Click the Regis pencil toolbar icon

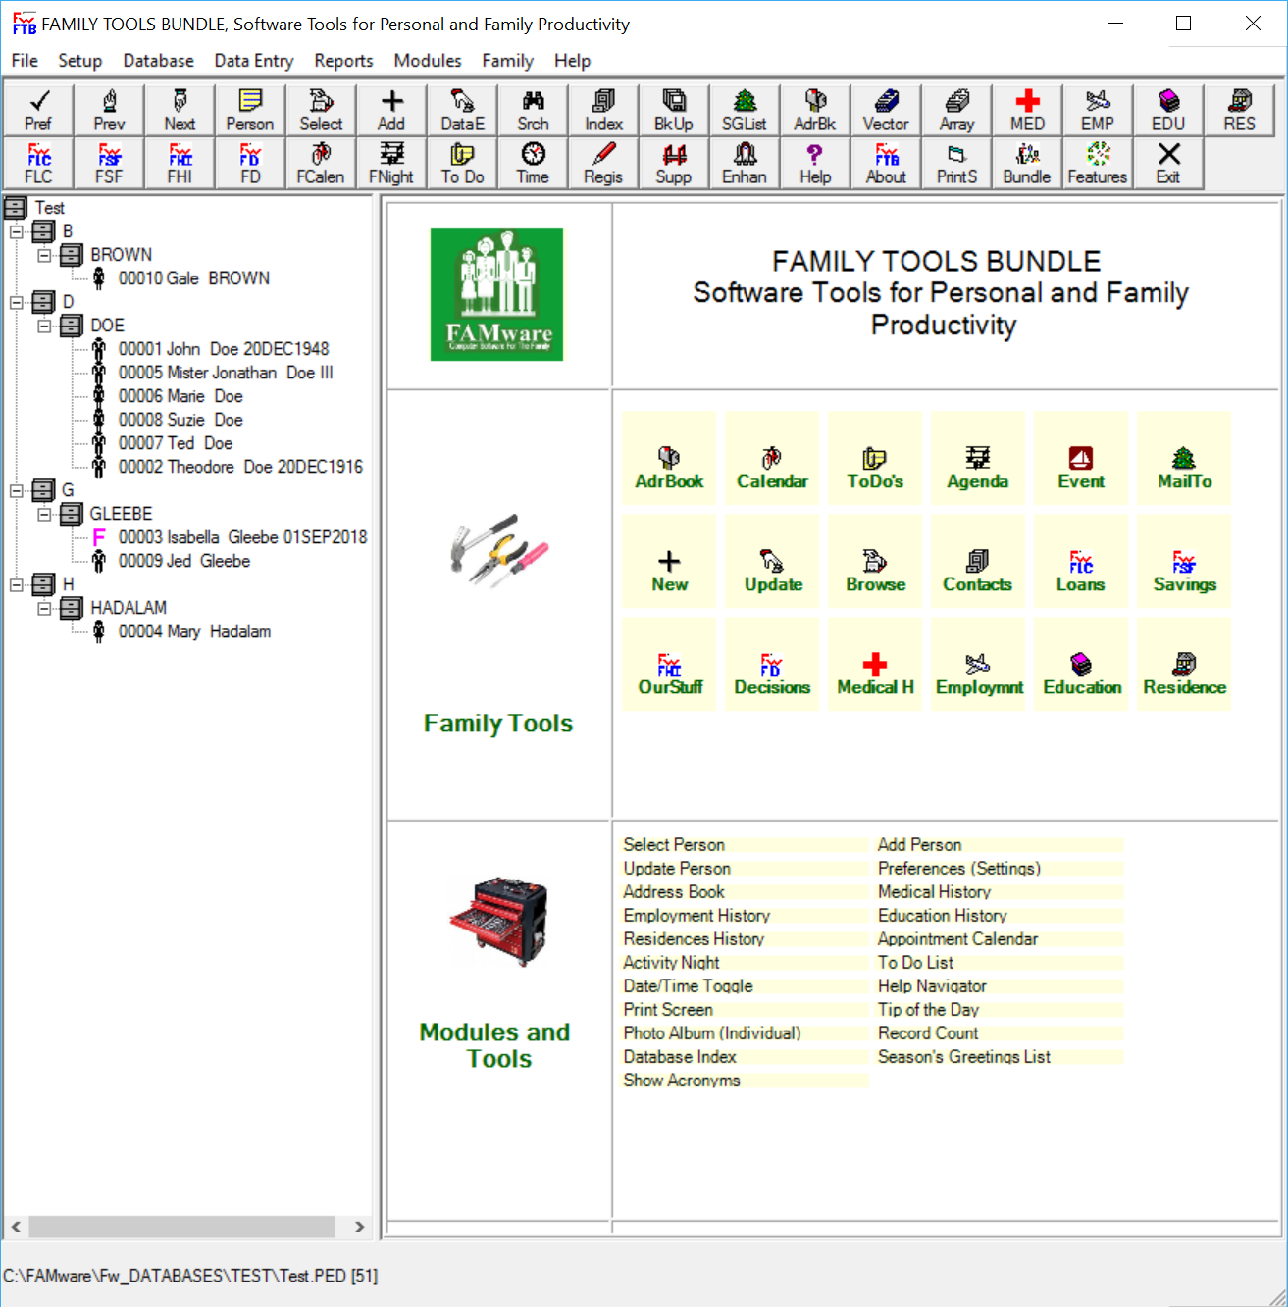pos(603,163)
